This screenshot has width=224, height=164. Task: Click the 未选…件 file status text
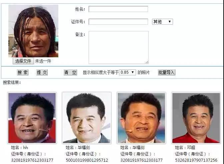[43, 61]
